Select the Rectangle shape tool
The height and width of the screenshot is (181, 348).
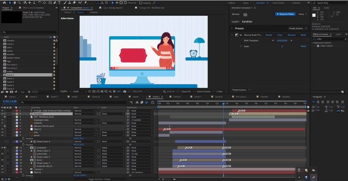(x=50, y=3)
